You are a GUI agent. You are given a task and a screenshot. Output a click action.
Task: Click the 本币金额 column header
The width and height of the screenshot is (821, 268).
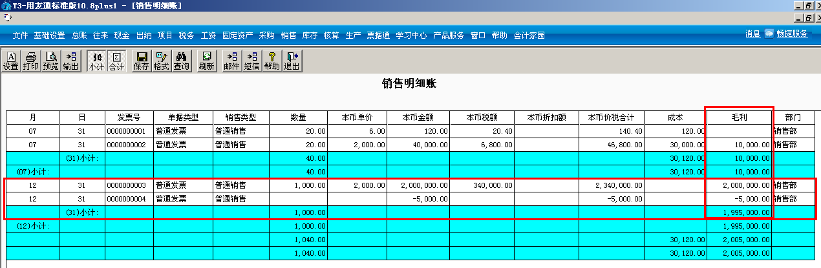coord(418,118)
